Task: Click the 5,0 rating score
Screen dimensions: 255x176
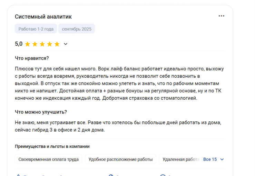Action: coord(19,44)
